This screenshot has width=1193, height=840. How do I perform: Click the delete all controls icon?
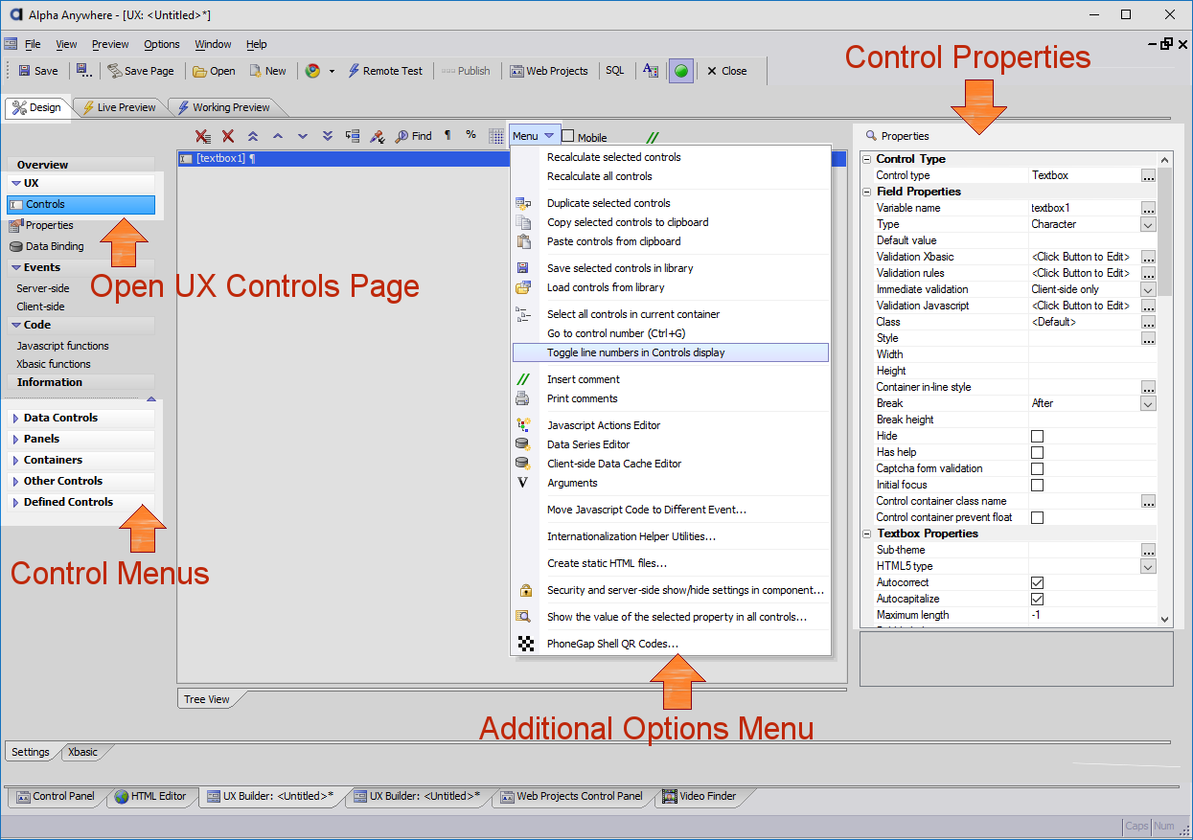[x=203, y=136]
